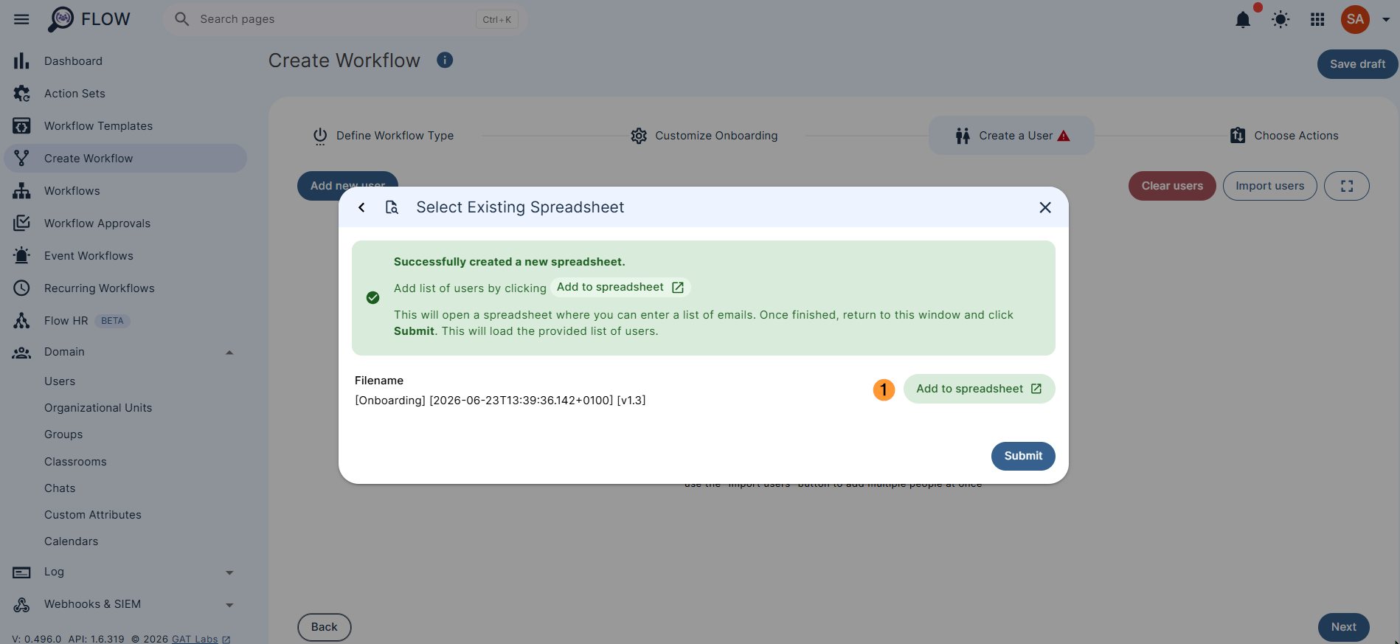Click the Recurring Workflows clock icon
1400x644 pixels.
click(x=21, y=288)
